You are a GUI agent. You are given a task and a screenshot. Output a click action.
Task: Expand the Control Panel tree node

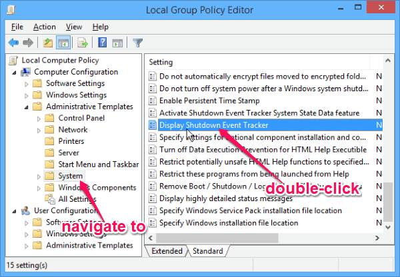[x=39, y=119]
